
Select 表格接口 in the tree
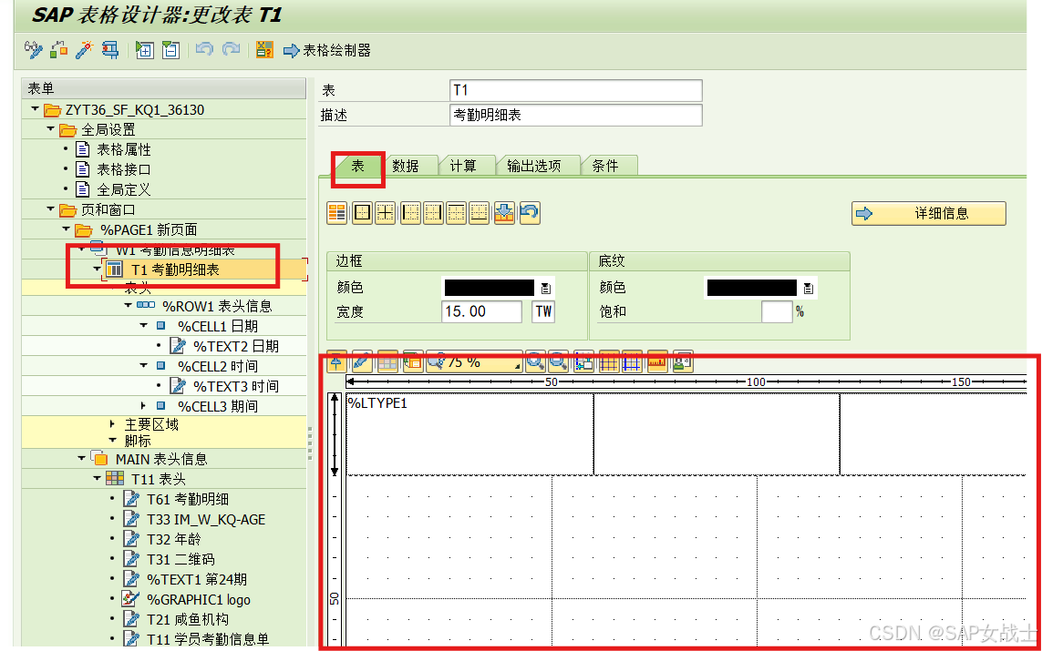click(x=124, y=169)
